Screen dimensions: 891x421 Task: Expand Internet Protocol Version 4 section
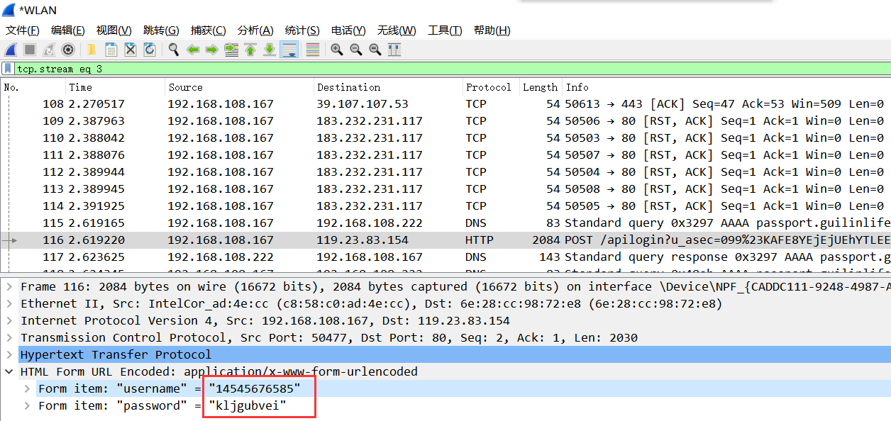[x=9, y=321]
